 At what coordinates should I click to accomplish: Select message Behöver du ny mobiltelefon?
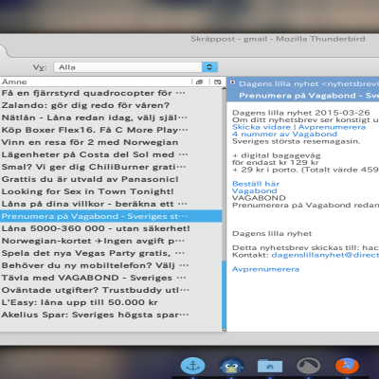pos(111,265)
